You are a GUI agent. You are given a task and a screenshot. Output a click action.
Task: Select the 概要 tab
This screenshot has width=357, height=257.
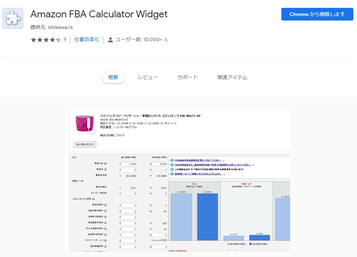[x=113, y=77]
